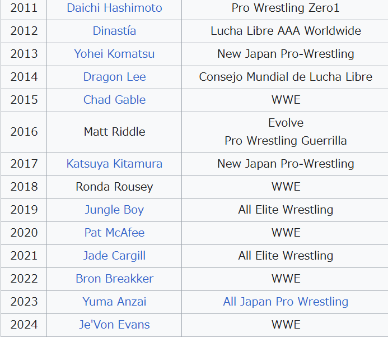Select the Matt Riddle table cell
The image size is (388, 337).
(114, 132)
